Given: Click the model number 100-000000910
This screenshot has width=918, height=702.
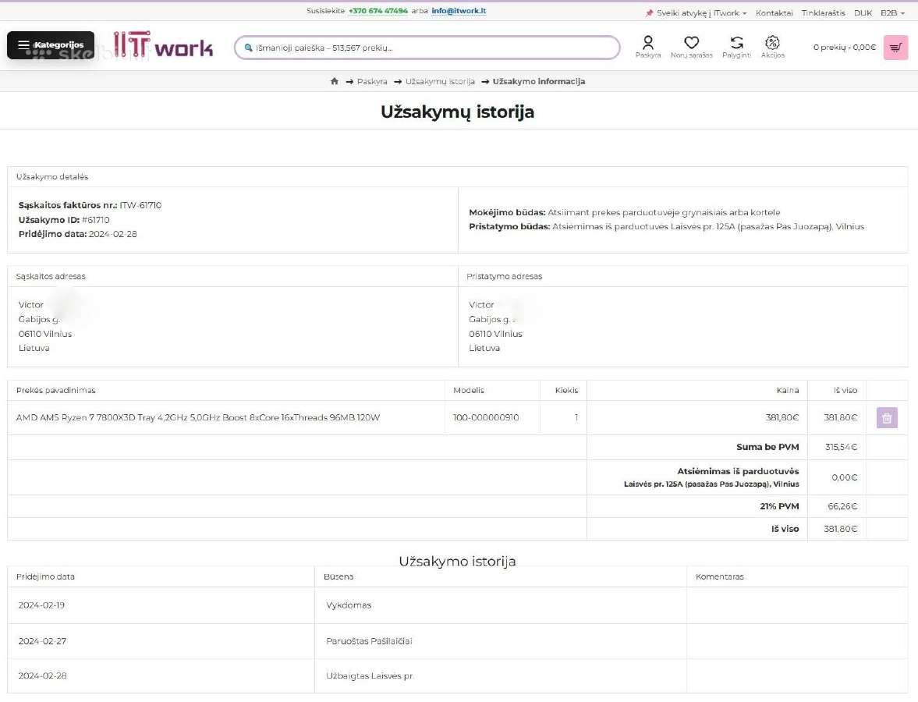Looking at the screenshot, I should (486, 417).
